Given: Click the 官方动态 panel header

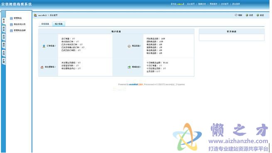Looking at the screenshot, I should coord(232,32).
